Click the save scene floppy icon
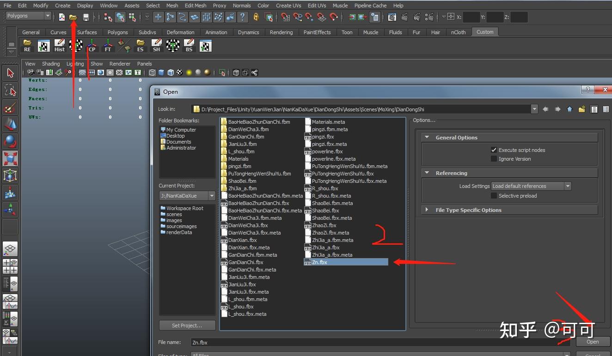This screenshot has height=356, width=612. coord(86,17)
